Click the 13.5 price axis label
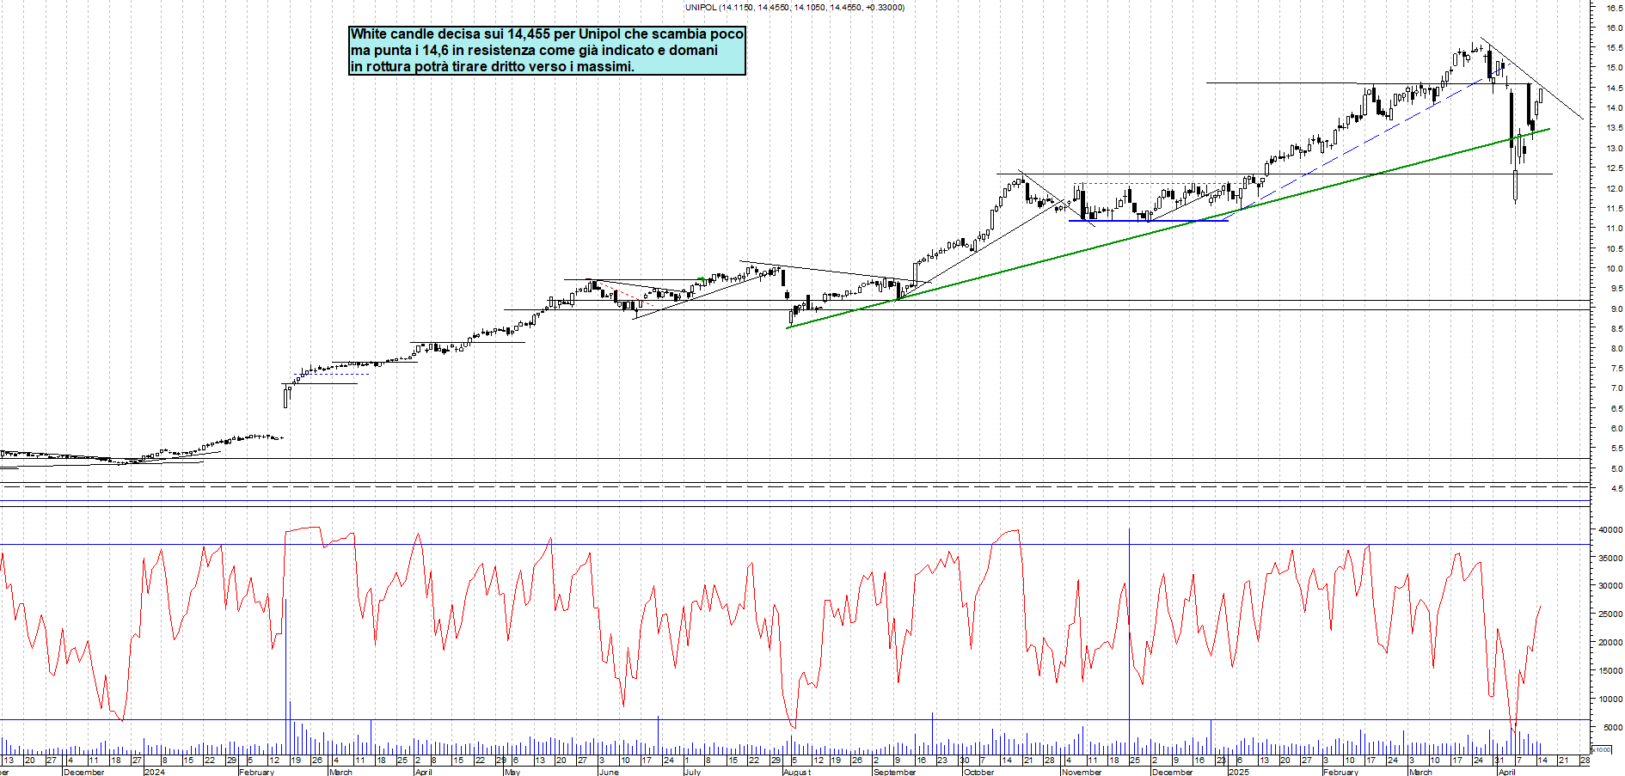Screen dimensions: 1625x776 (x=1614, y=128)
